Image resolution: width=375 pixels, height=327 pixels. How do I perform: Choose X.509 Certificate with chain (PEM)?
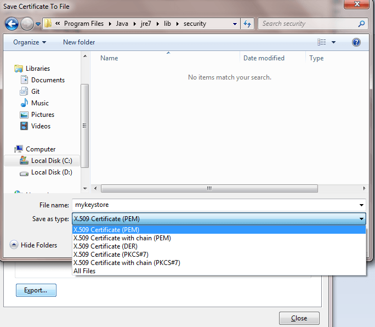pos(219,238)
